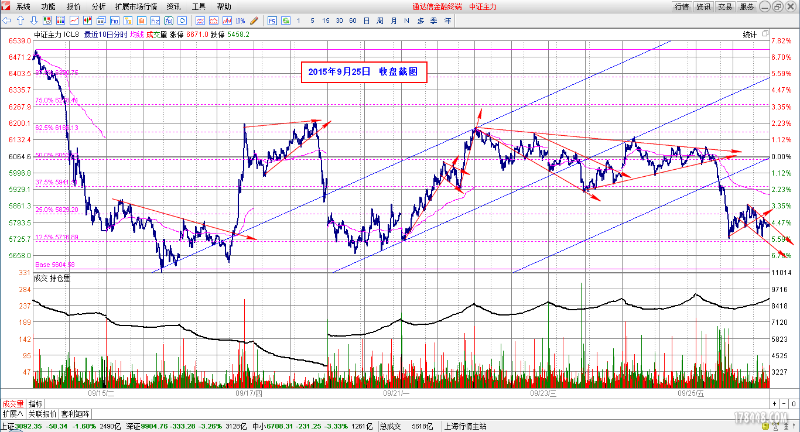This screenshot has width=800, height=432.
Task: Expand the 扩展∧ tab
Action: 13,413
